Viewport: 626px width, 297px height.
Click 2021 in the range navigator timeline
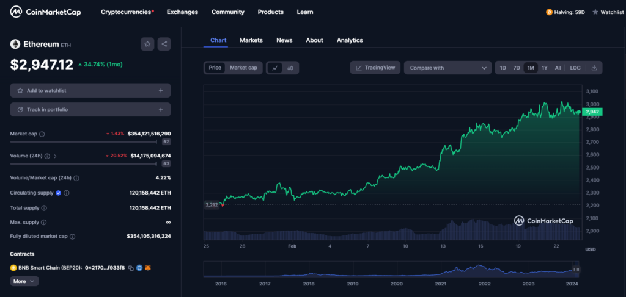440,284
